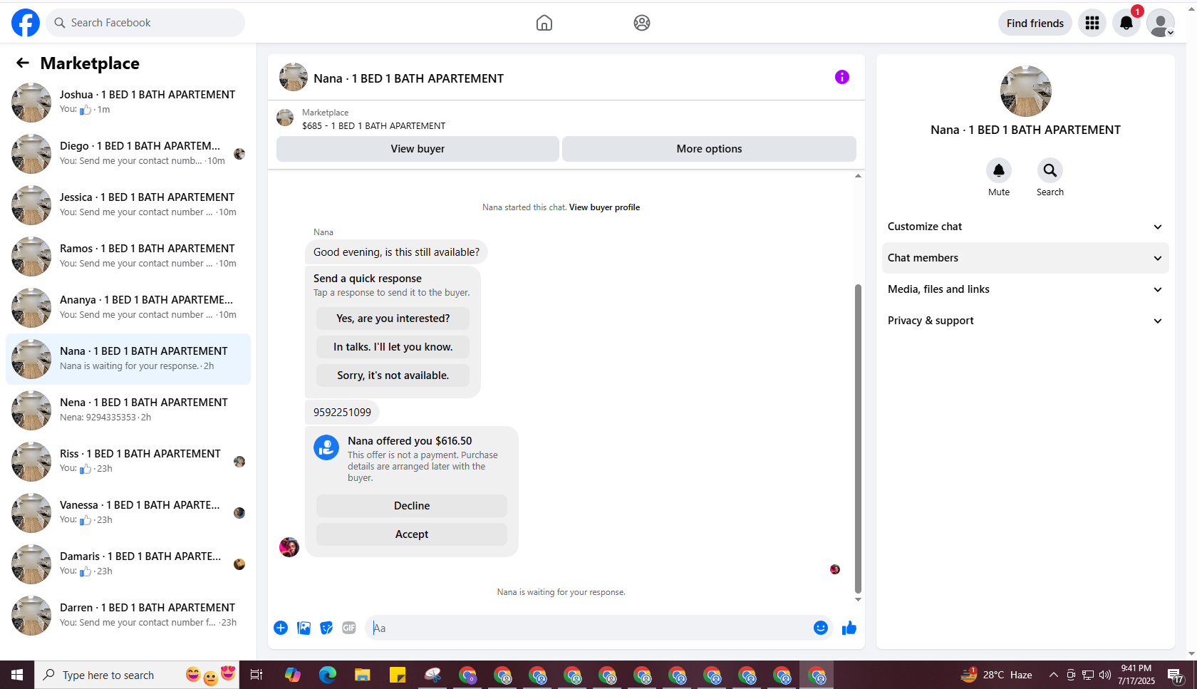Viewport: 1197px width, 689px height.
Task: Expand the Customize chat section
Action: 1025,227
